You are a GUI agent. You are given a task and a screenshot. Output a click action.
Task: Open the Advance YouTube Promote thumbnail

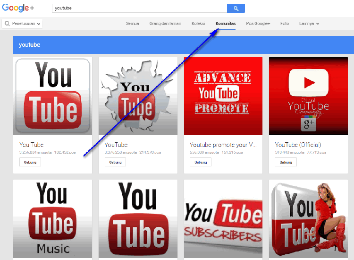click(x=223, y=96)
